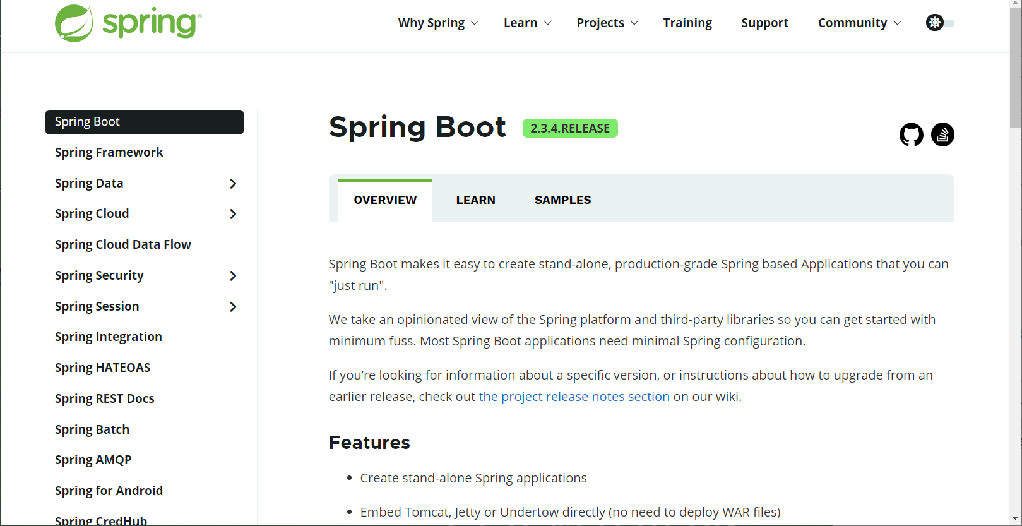1022x526 pixels.
Task: Click the page's vertical scrollbar thumb
Action: pyautogui.click(x=1015, y=68)
